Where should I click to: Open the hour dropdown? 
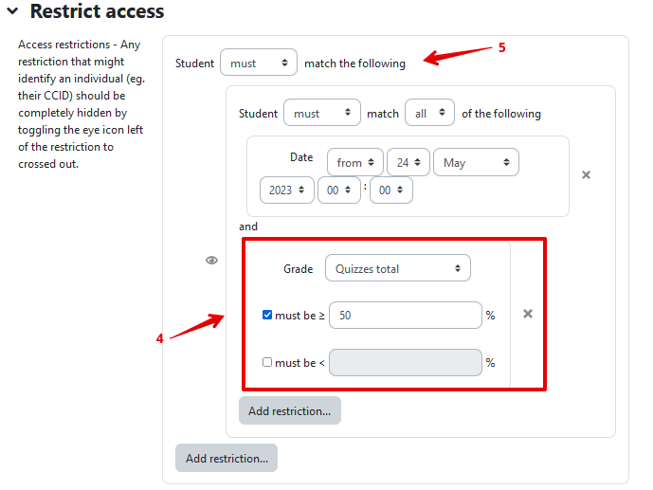[339, 191]
